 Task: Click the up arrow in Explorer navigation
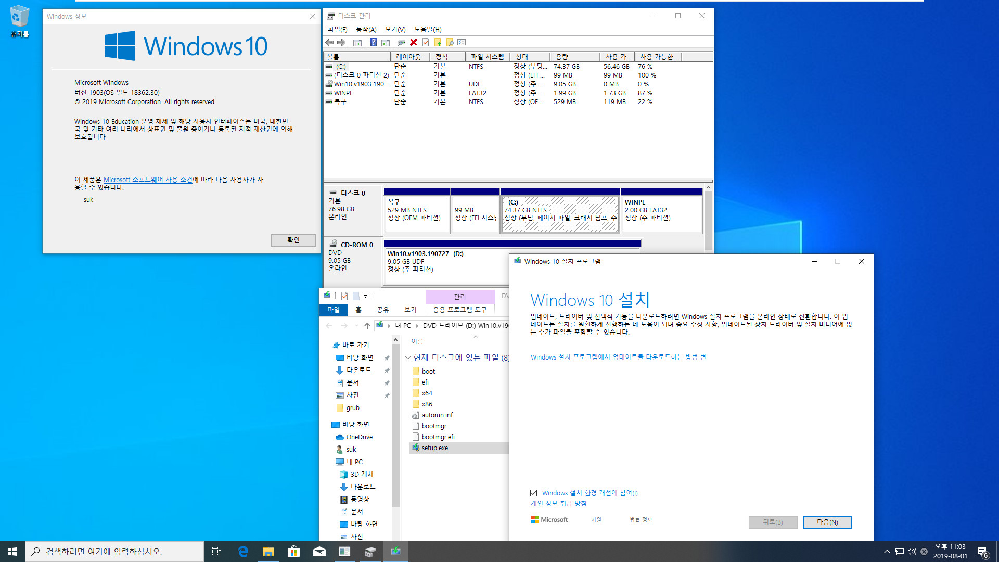(x=367, y=326)
